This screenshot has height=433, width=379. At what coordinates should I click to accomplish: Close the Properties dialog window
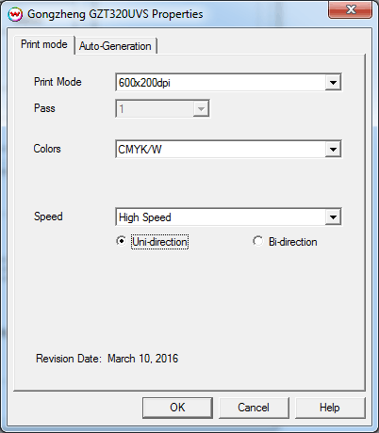351,9
